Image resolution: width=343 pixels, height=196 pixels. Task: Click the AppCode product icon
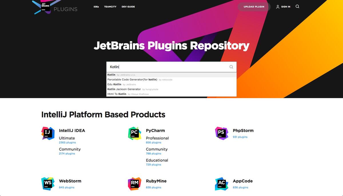point(222,184)
